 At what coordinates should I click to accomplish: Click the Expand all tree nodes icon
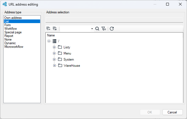pyautogui.click(x=55, y=29)
